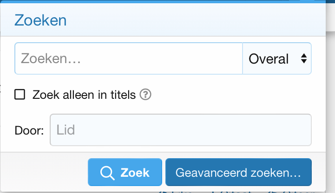Focus the Zoeken… search text field
The width and height of the screenshot is (335, 193).
(129, 59)
